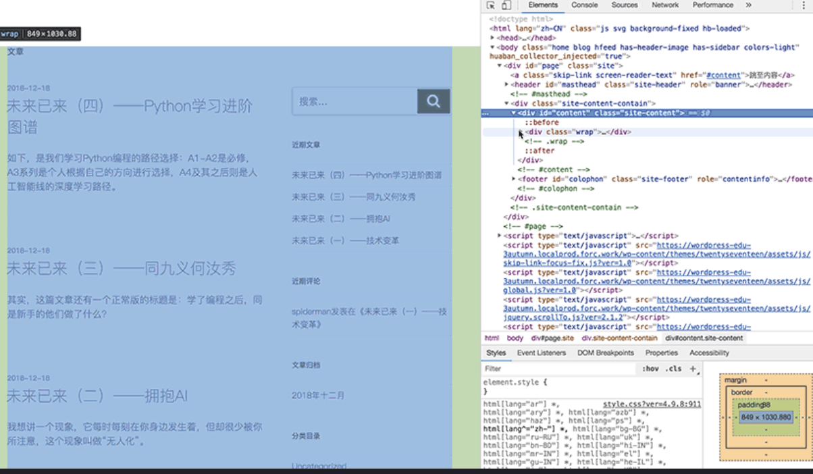Toggle the device toolbar icon
The width and height of the screenshot is (813, 474).
click(x=506, y=5)
